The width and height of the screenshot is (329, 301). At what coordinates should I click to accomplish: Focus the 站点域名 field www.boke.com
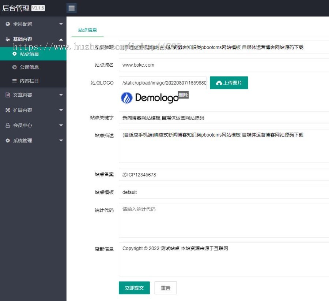(224, 65)
